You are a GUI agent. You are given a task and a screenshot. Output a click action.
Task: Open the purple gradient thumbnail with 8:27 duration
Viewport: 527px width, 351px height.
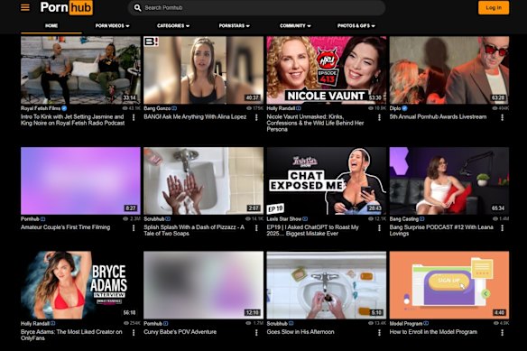point(80,180)
